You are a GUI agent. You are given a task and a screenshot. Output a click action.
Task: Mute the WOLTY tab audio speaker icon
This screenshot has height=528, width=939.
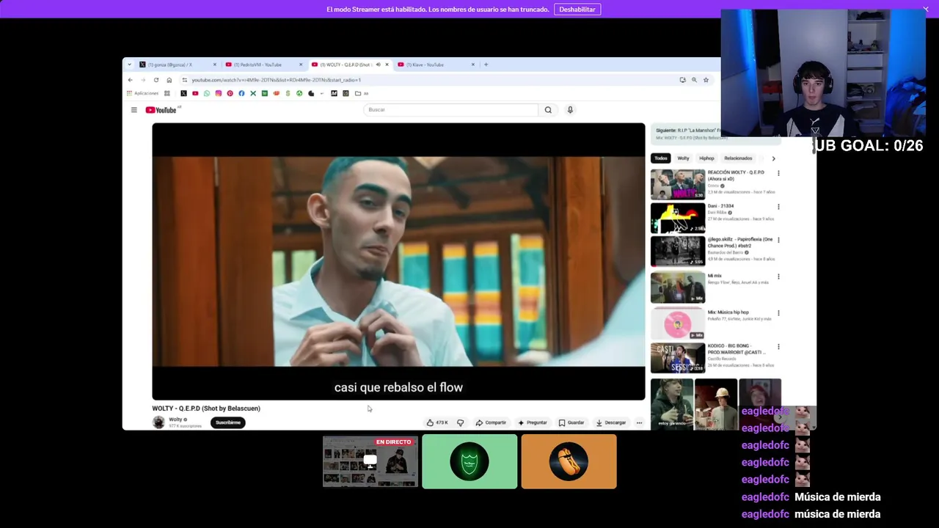coord(378,65)
